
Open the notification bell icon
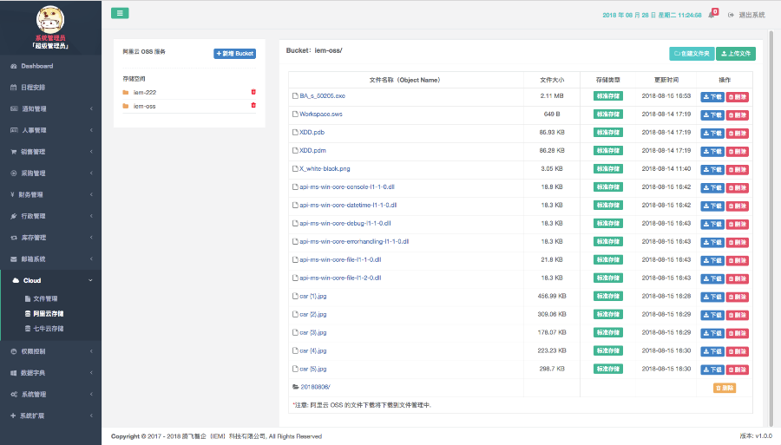pyautogui.click(x=712, y=15)
